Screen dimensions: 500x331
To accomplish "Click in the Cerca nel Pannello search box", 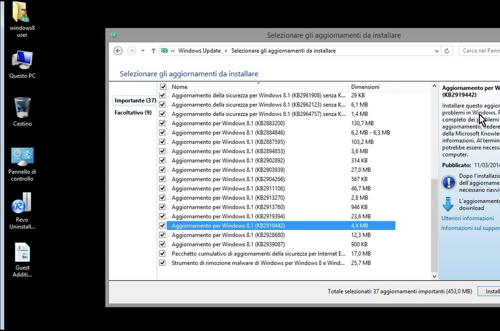I will tap(479, 51).
